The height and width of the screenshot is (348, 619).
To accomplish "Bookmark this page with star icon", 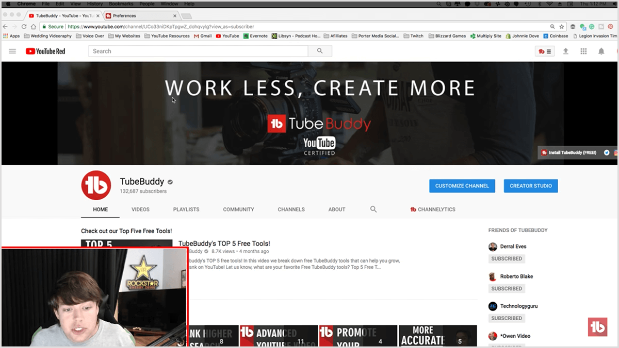I will pyautogui.click(x=562, y=26).
